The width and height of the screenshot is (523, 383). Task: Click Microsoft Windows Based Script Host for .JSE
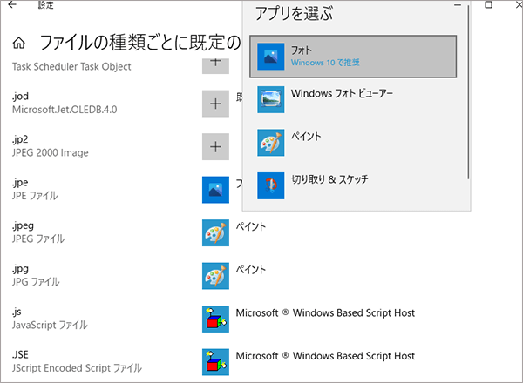(x=325, y=356)
